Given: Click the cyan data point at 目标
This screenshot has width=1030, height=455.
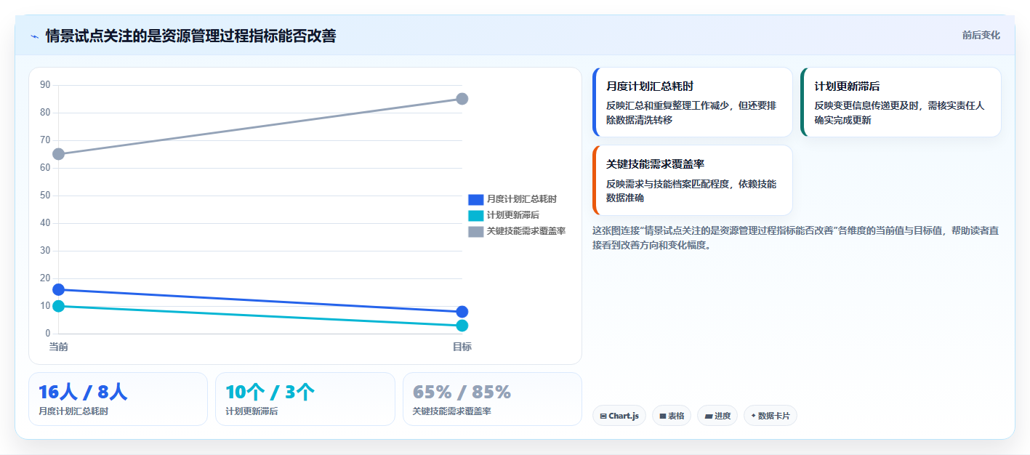Looking at the screenshot, I should coord(462,326).
